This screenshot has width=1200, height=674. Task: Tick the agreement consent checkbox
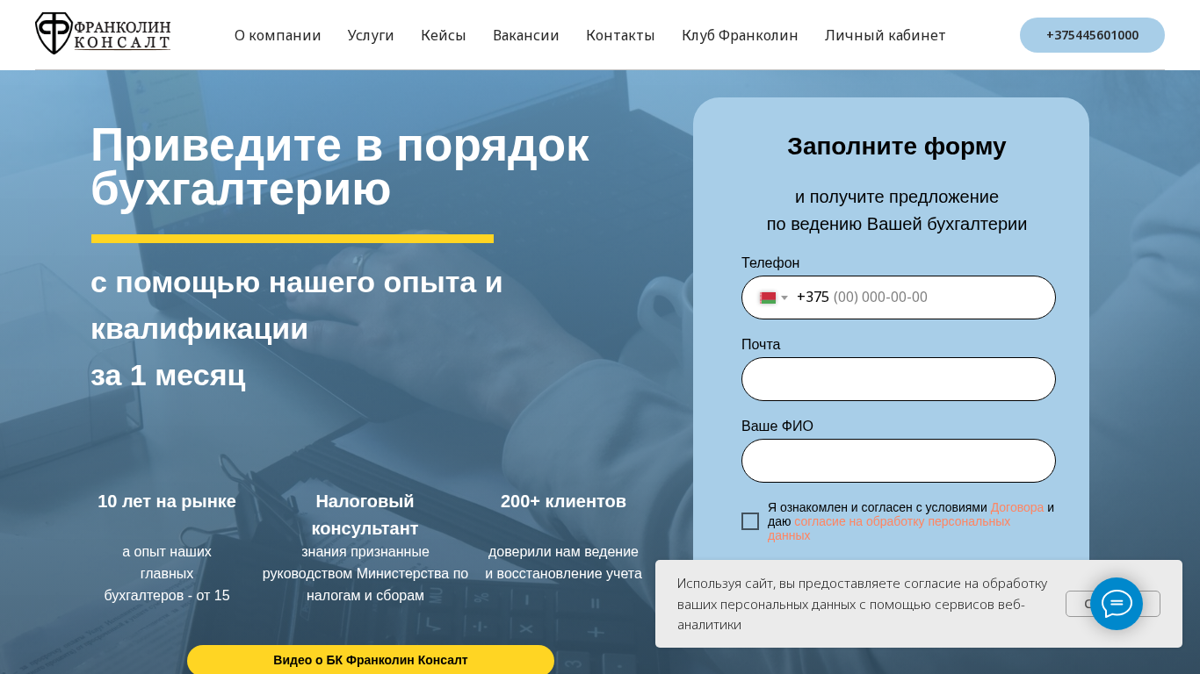[x=750, y=521]
